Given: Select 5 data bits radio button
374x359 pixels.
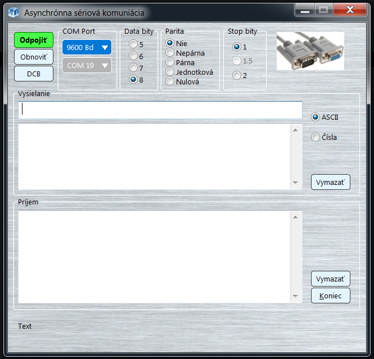Looking at the screenshot, I should (133, 44).
